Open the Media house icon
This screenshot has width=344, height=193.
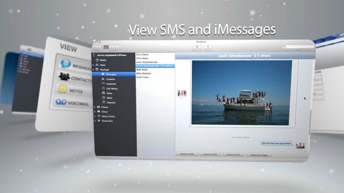(97, 60)
